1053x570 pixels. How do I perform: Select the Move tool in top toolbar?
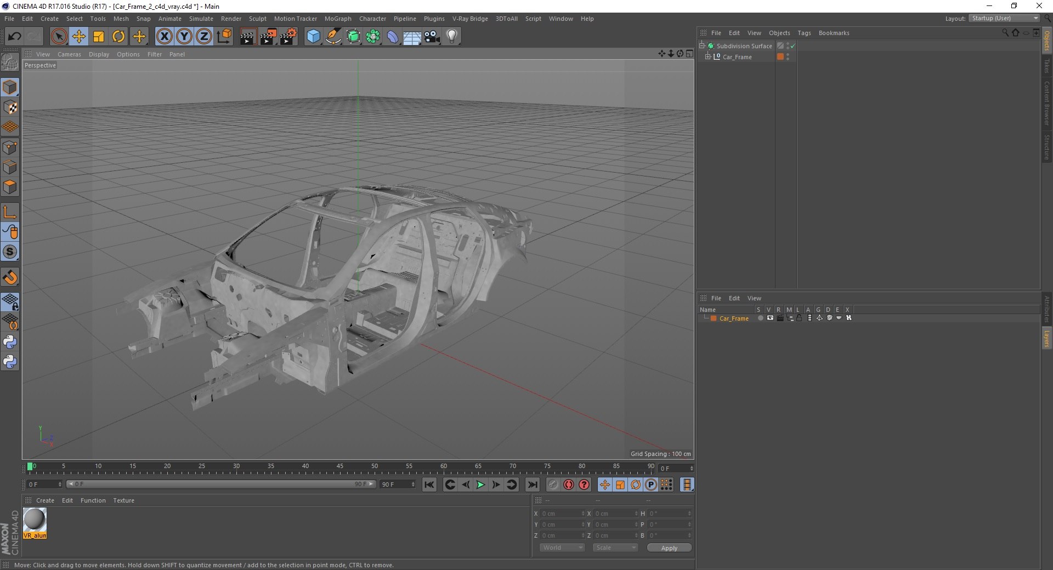pyautogui.click(x=79, y=37)
